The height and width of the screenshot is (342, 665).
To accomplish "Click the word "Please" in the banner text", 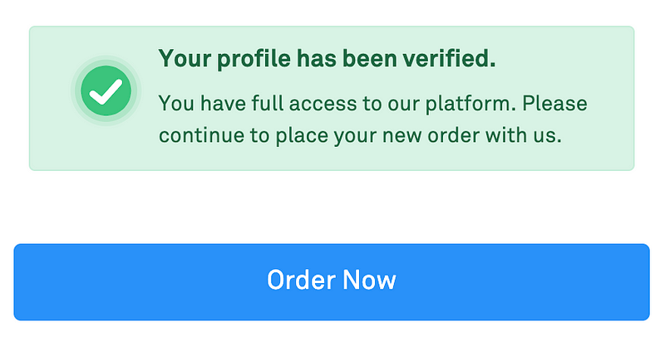I will pos(554,103).
